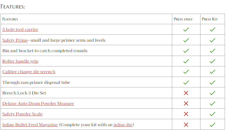Click Press Kit checkmark for Bin and bracket row

pyautogui.click(x=212, y=51)
